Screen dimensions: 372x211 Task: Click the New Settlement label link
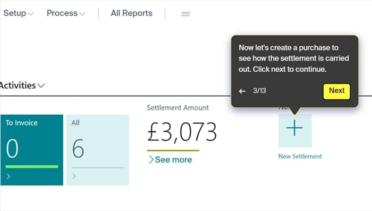coord(300,156)
